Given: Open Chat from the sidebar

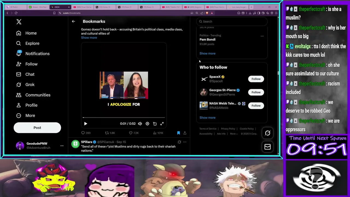Looking at the screenshot, I should [25, 74].
